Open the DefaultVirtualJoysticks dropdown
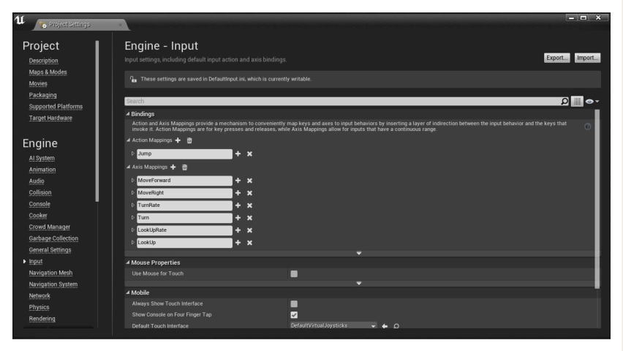Image resolution: width=623 pixels, height=351 pixels. tap(333, 325)
